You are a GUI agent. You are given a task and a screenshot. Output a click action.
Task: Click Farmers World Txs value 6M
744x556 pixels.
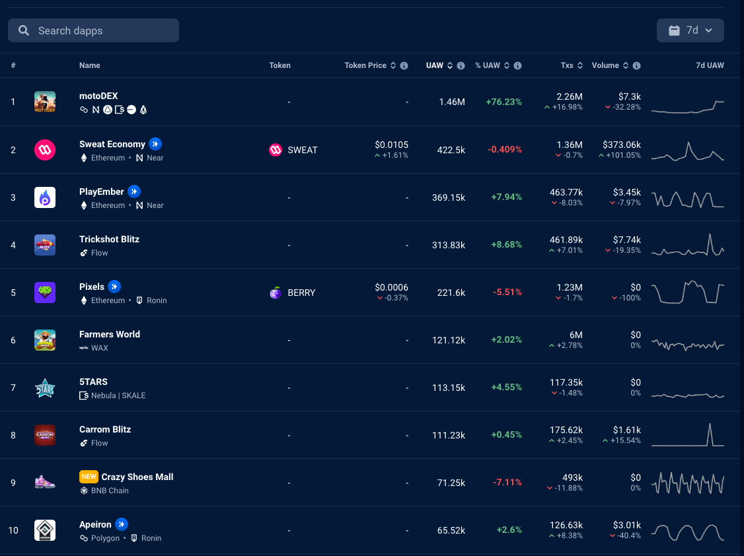576,335
